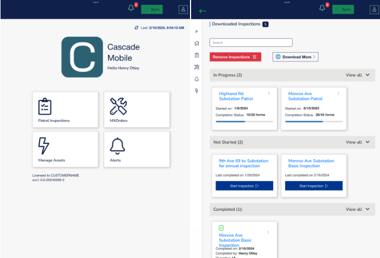Expand the Not Started View all chevron
The height and width of the screenshot is (258, 380).
(x=368, y=142)
